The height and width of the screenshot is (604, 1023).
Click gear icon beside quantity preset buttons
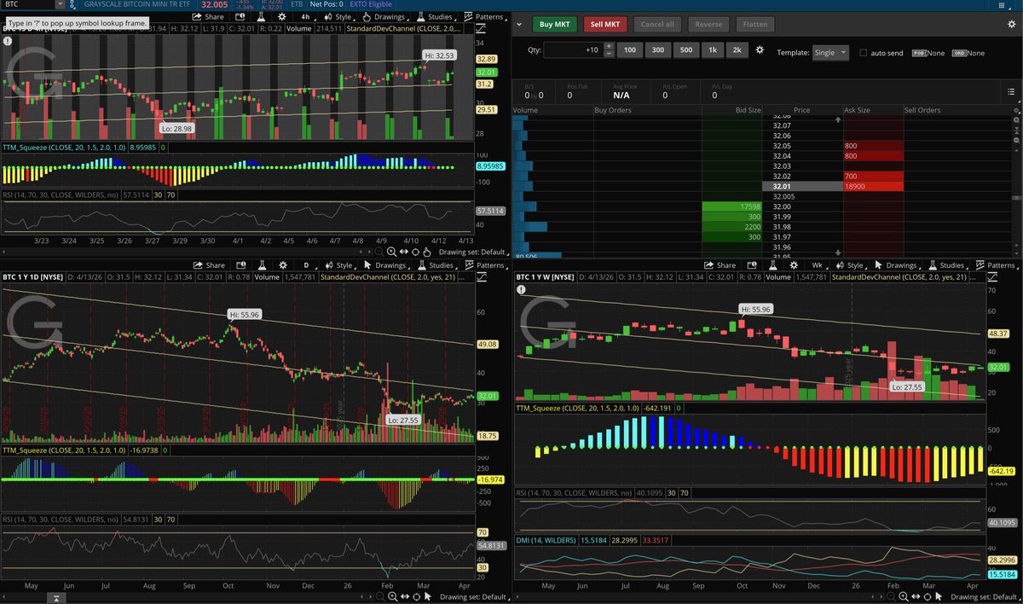tap(760, 51)
